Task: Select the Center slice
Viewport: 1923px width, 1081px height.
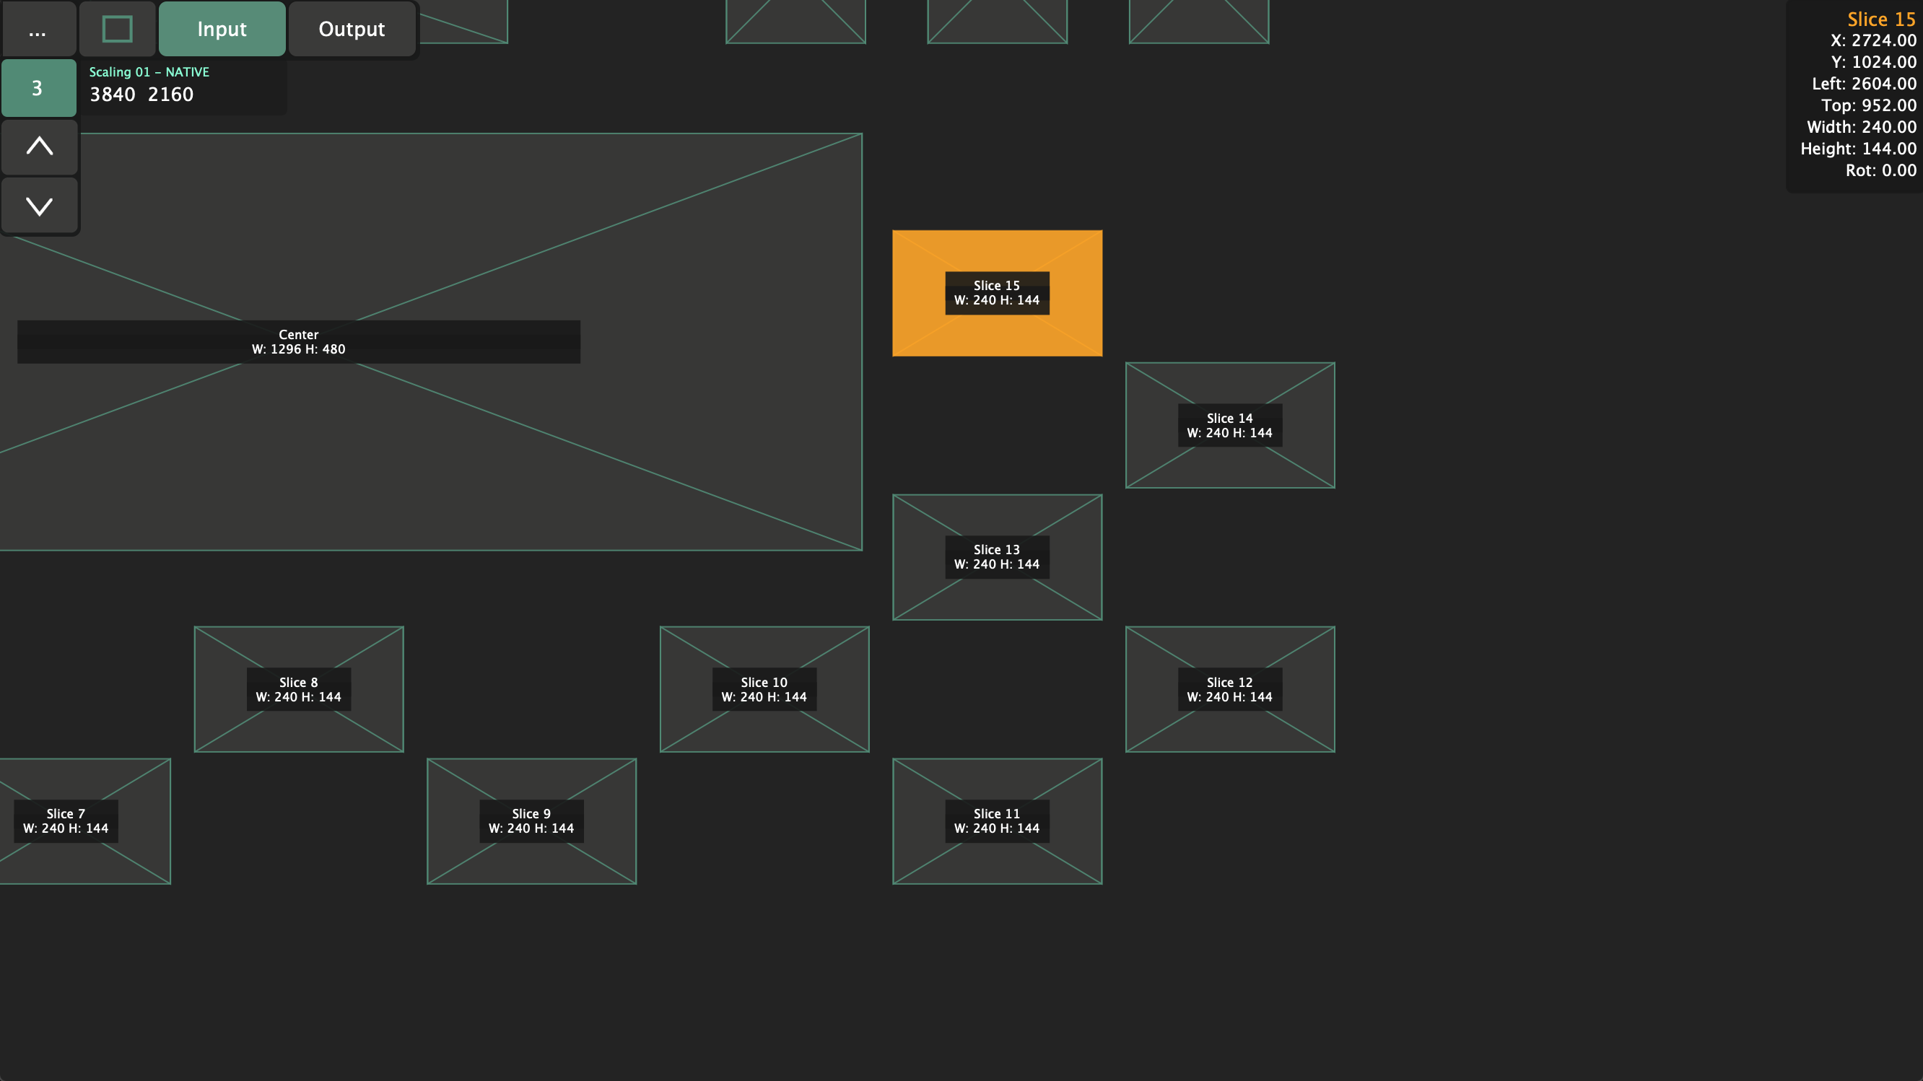Action: (x=431, y=341)
